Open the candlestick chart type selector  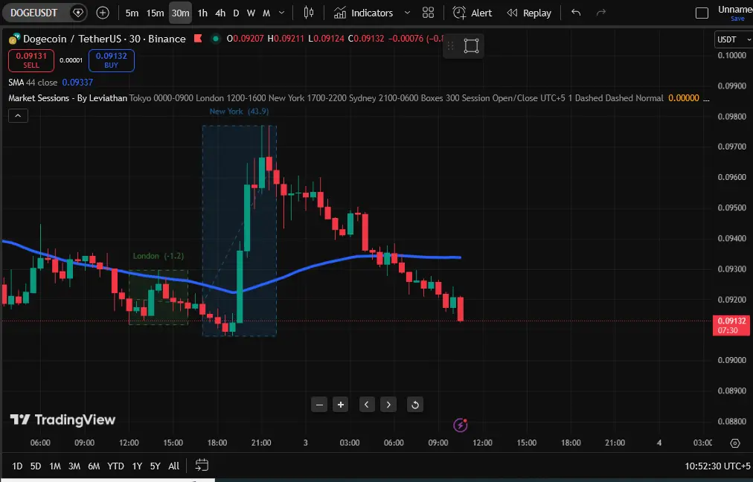[x=309, y=13]
